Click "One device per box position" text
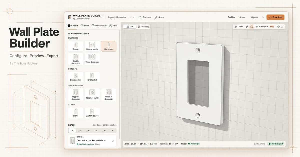 (x=104, y=125)
